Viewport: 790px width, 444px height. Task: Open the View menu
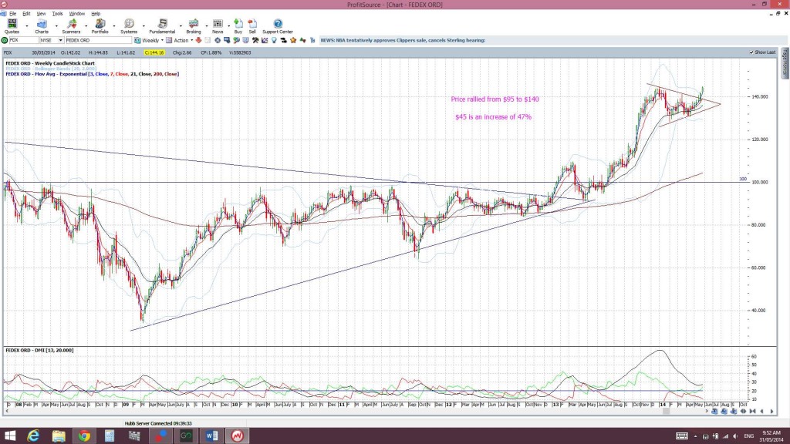[41, 14]
